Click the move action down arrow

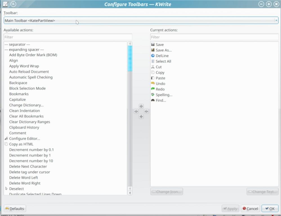[x=141, y=116]
